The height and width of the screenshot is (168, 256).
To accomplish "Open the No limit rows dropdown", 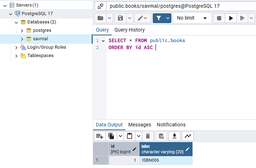I will [x=192, y=18].
